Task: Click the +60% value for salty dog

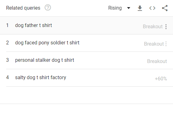Action: pyautogui.click(x=161, y=79)
